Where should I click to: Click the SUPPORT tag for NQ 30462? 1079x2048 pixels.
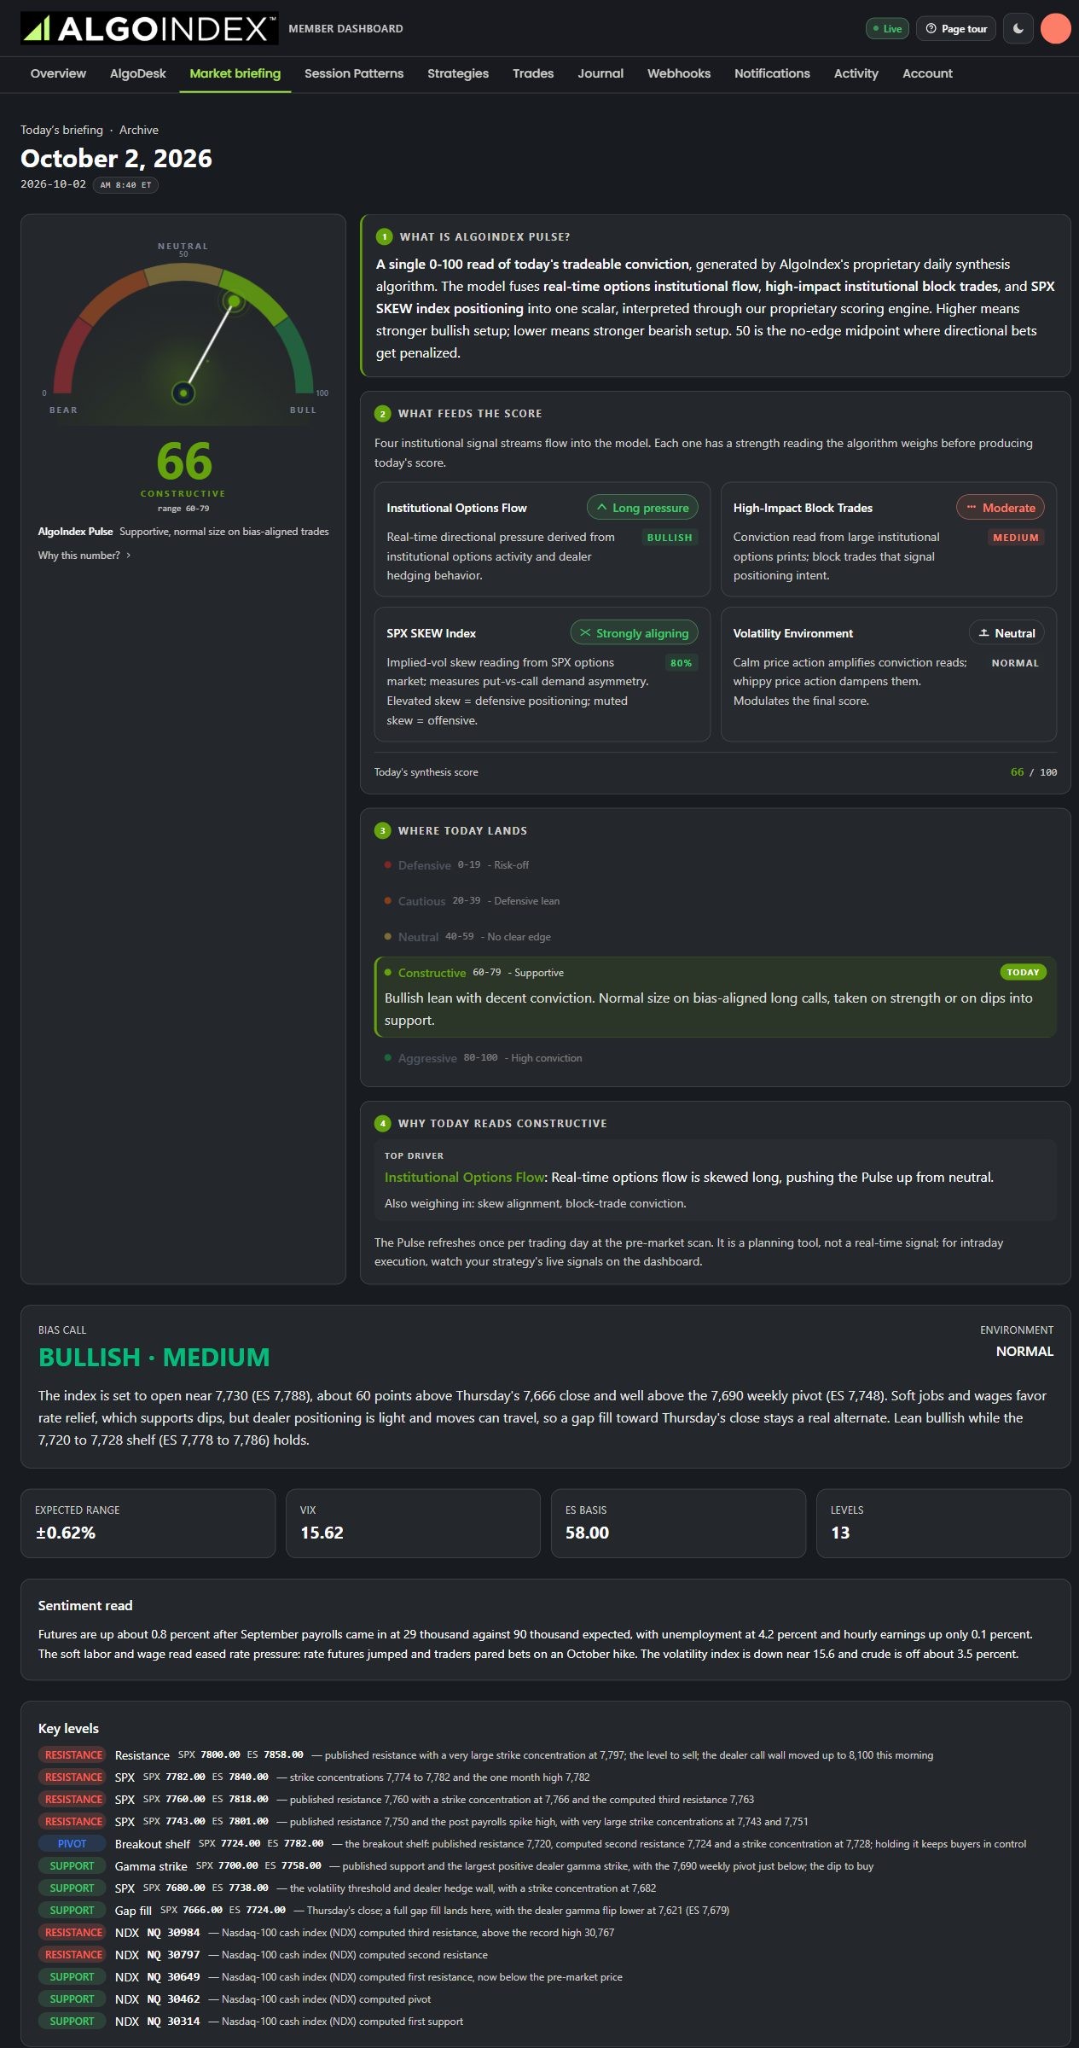click(x=73, y=1999)
